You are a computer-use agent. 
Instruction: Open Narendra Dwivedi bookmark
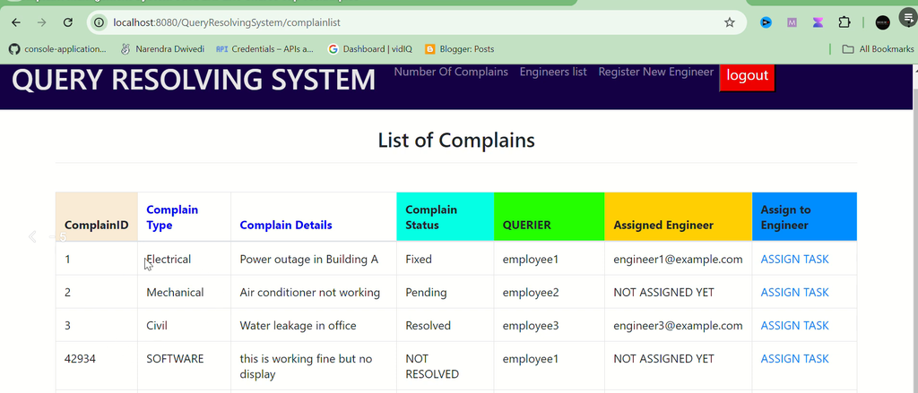(163, 49)
